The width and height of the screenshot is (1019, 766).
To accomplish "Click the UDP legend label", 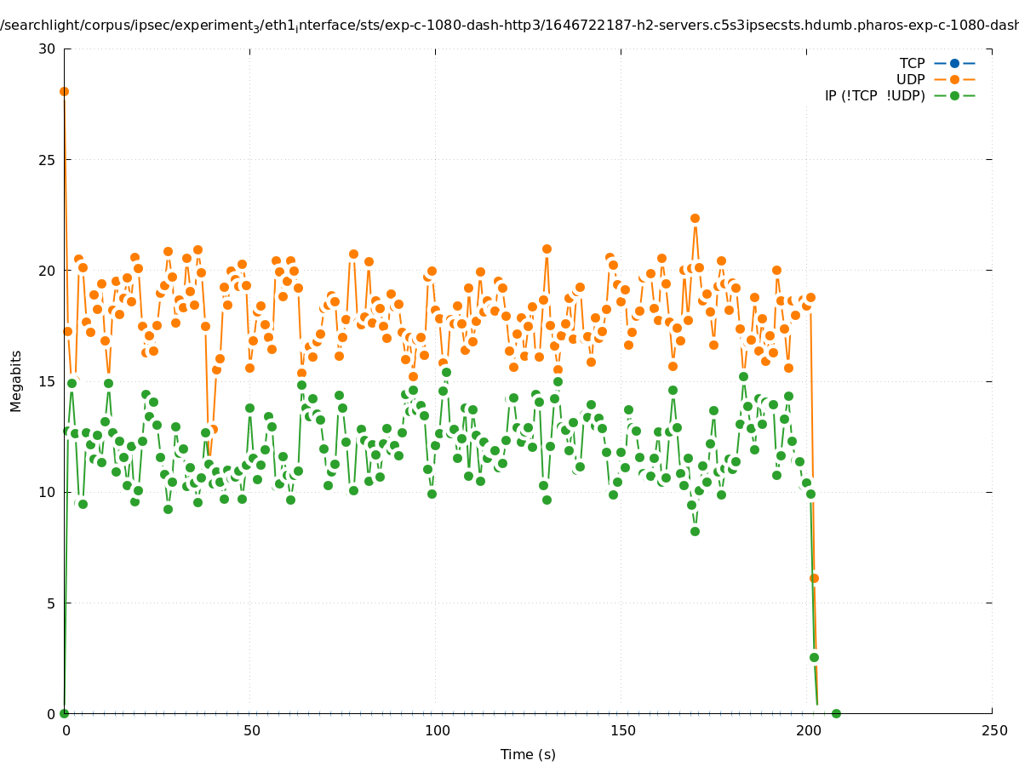I will [x=910, y=79].
